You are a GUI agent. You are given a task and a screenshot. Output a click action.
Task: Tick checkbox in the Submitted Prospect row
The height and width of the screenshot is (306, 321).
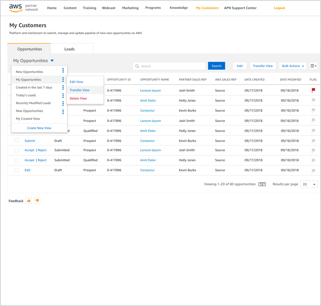(x=17, y=150)
